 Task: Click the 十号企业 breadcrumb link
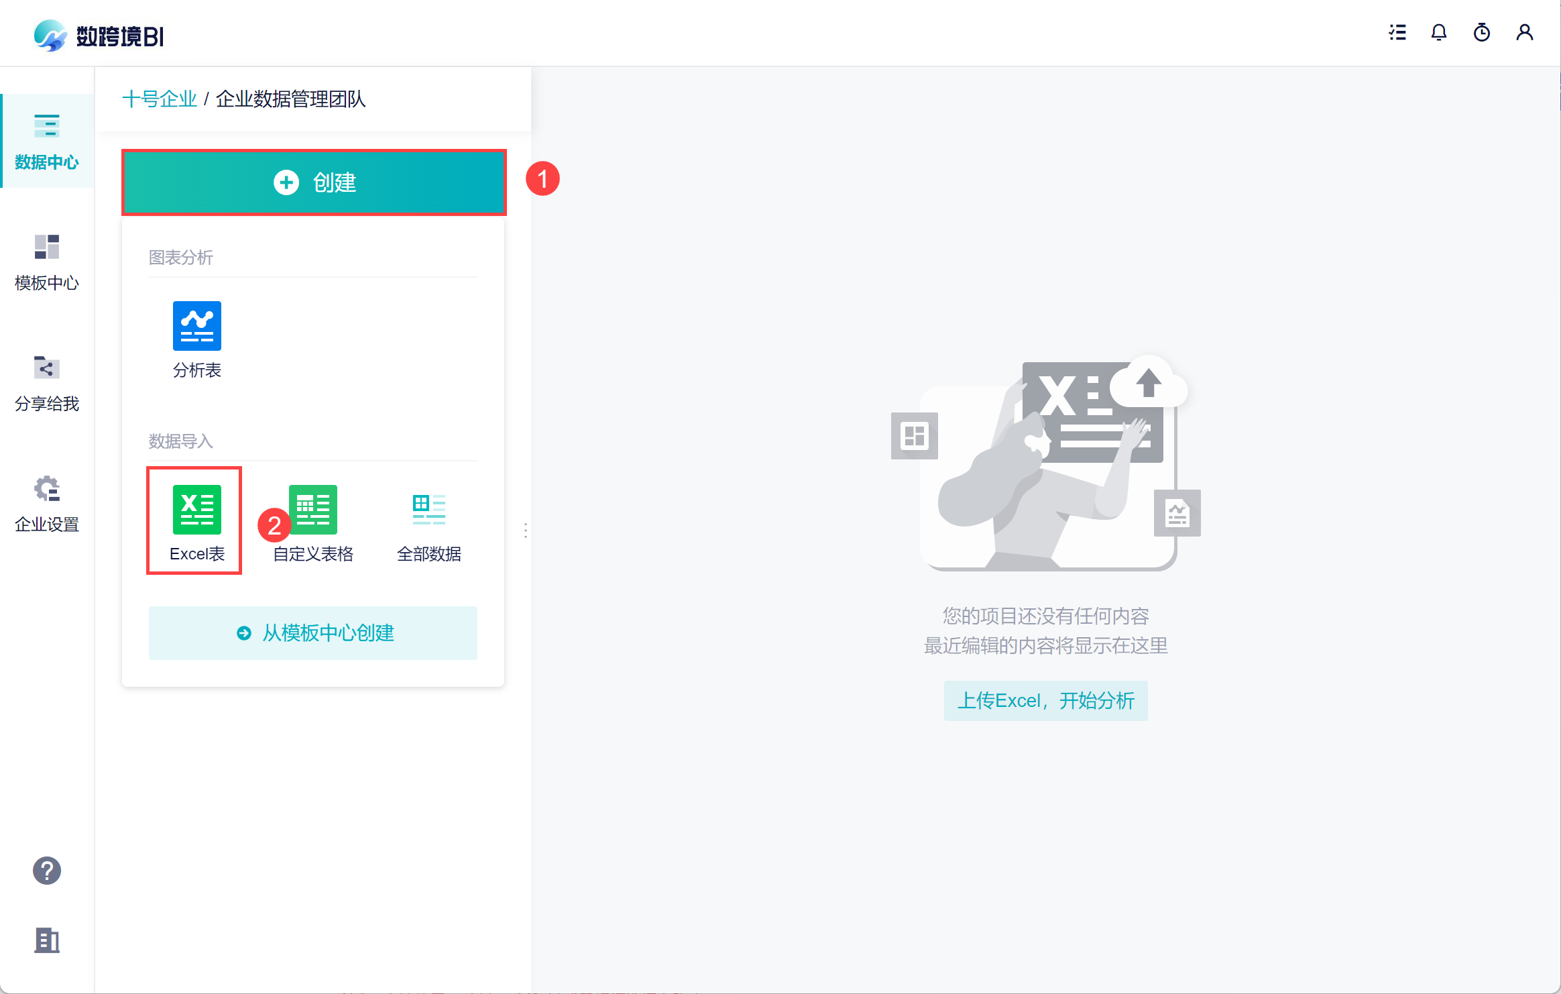(160, 99)
